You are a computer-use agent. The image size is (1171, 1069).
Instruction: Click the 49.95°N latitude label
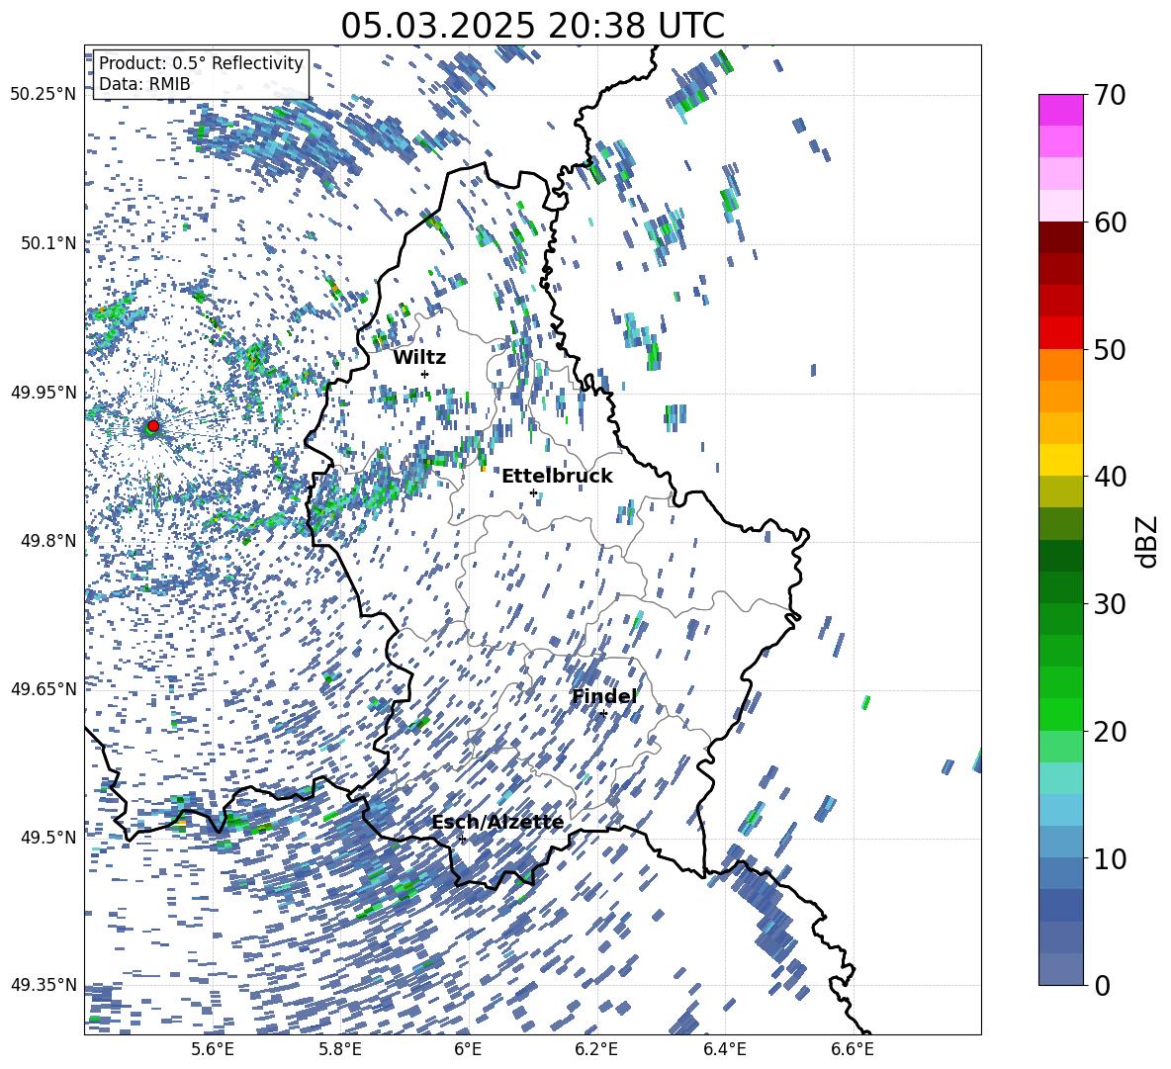click(x=44, y=392)
